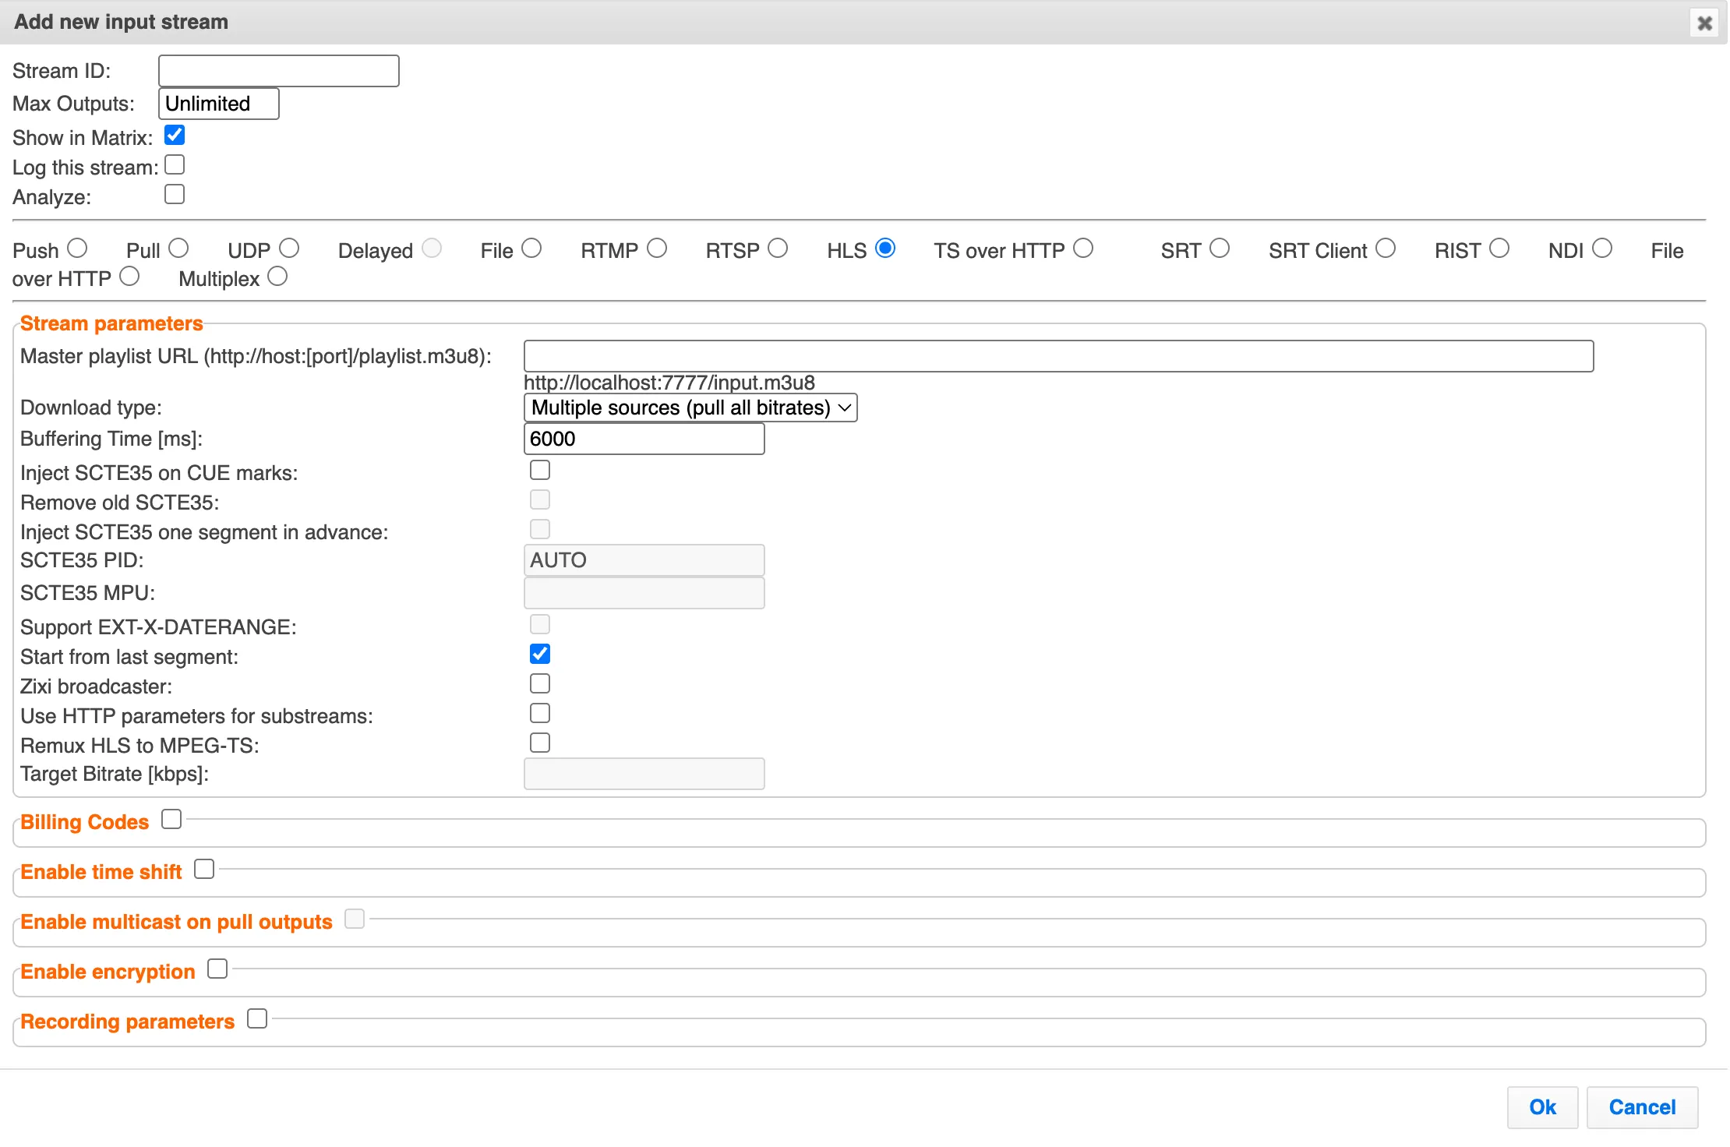Select the Pull radio button
This screenshot has width=1730, height=1147.
178,249
